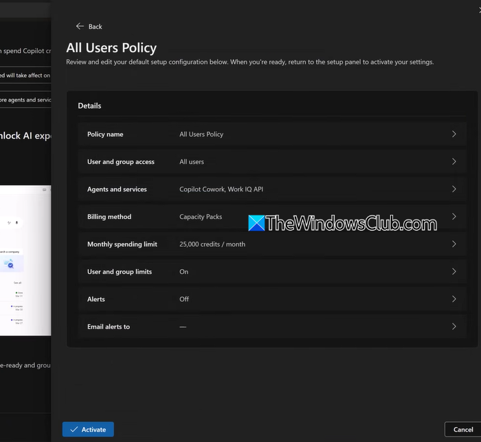Go back using the Back arrow

tap(80, 26)
